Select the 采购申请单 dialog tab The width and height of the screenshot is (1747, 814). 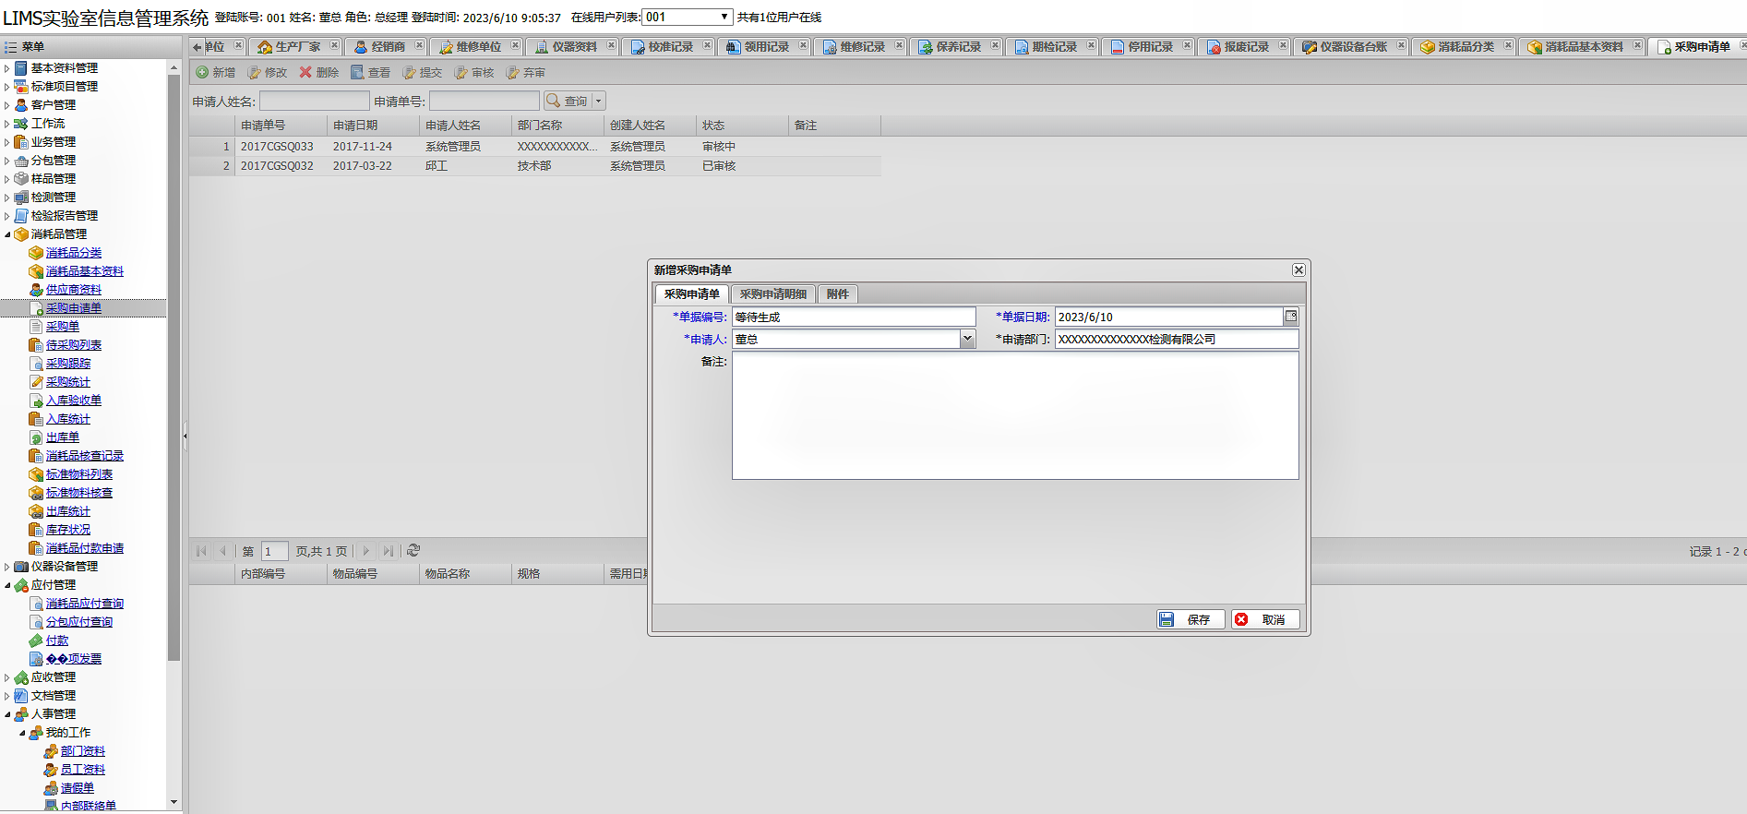click(692, 293)
